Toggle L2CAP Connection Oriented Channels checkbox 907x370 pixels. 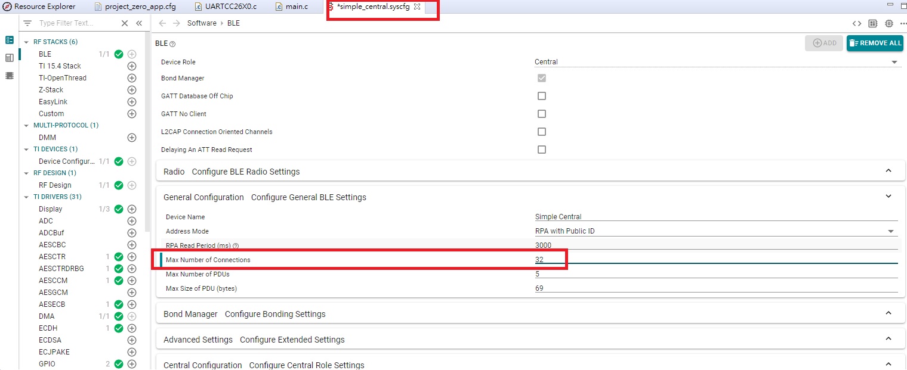542,132
